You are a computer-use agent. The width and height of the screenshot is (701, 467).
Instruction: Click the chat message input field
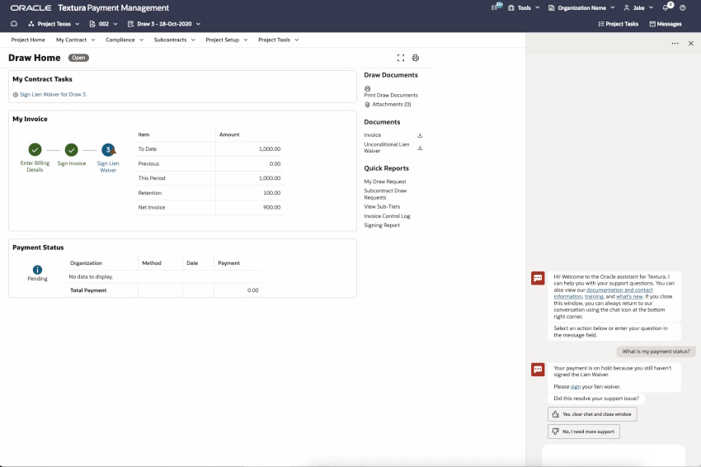point(613,455)
